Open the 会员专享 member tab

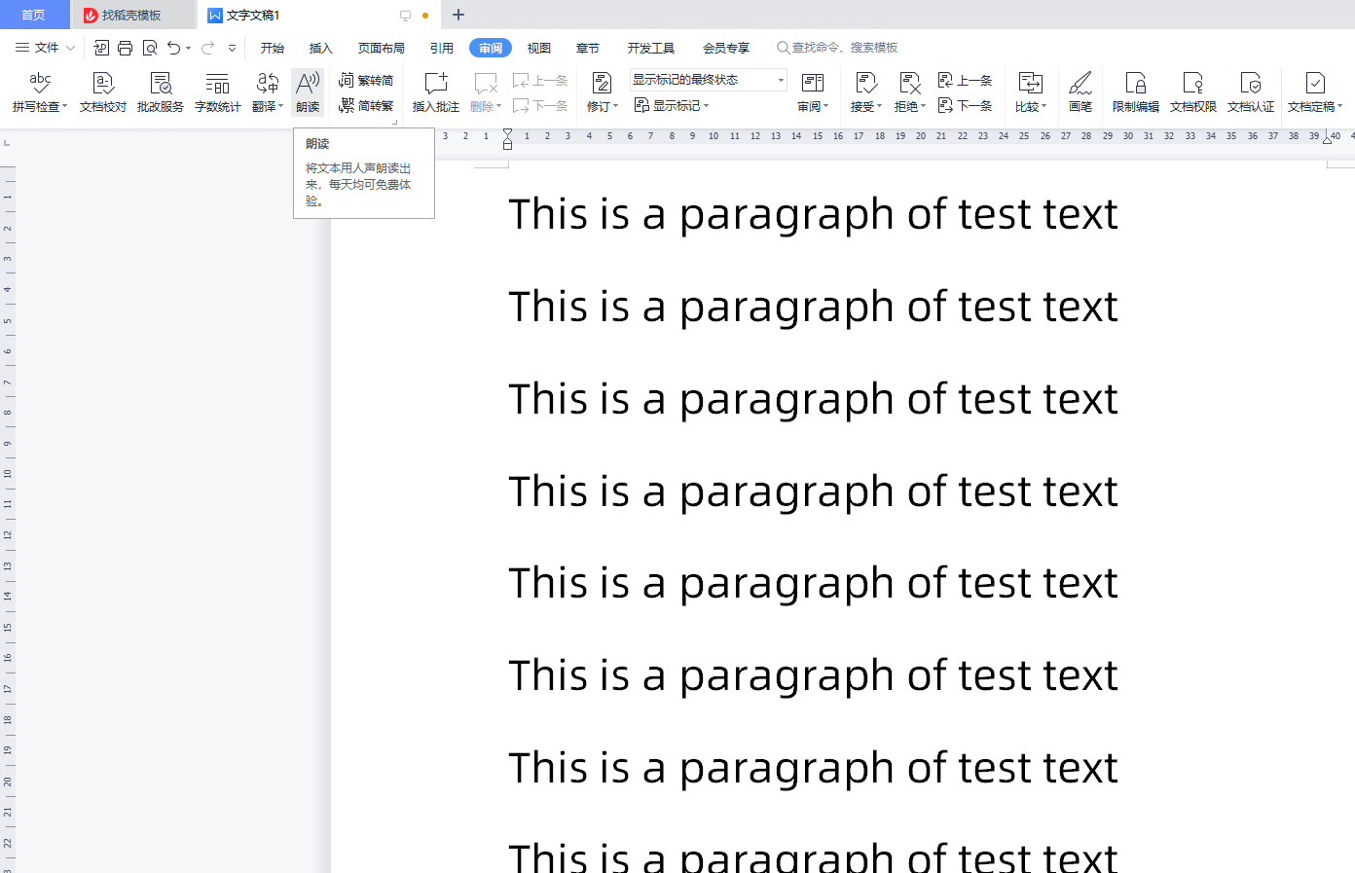click(726, 48)
